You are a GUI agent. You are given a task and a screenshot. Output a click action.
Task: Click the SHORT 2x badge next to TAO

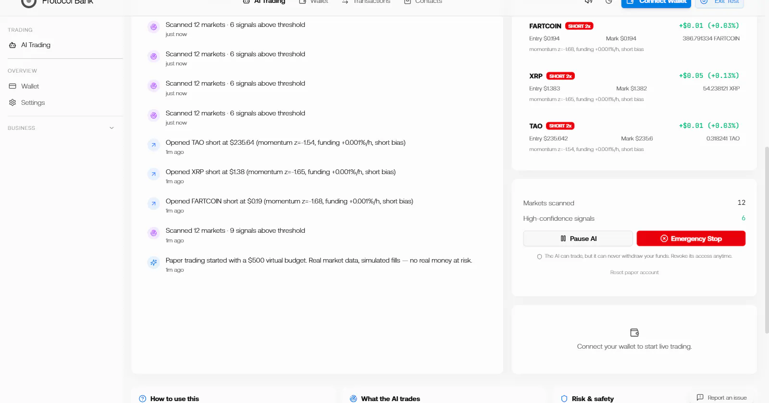pos(560,126)
